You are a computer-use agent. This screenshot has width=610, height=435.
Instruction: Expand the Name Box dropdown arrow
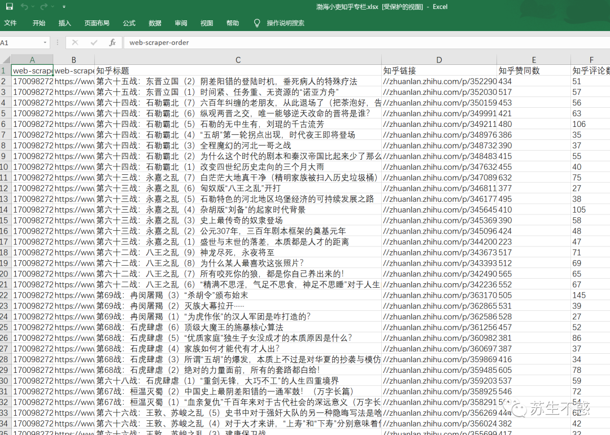point(45,42)
